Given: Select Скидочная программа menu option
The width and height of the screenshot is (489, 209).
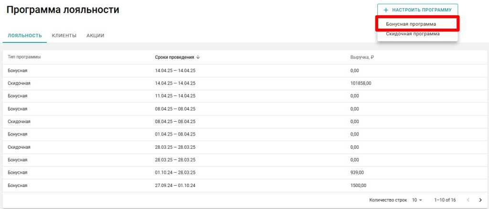Looking at the screenshot, I should (413, 34).
